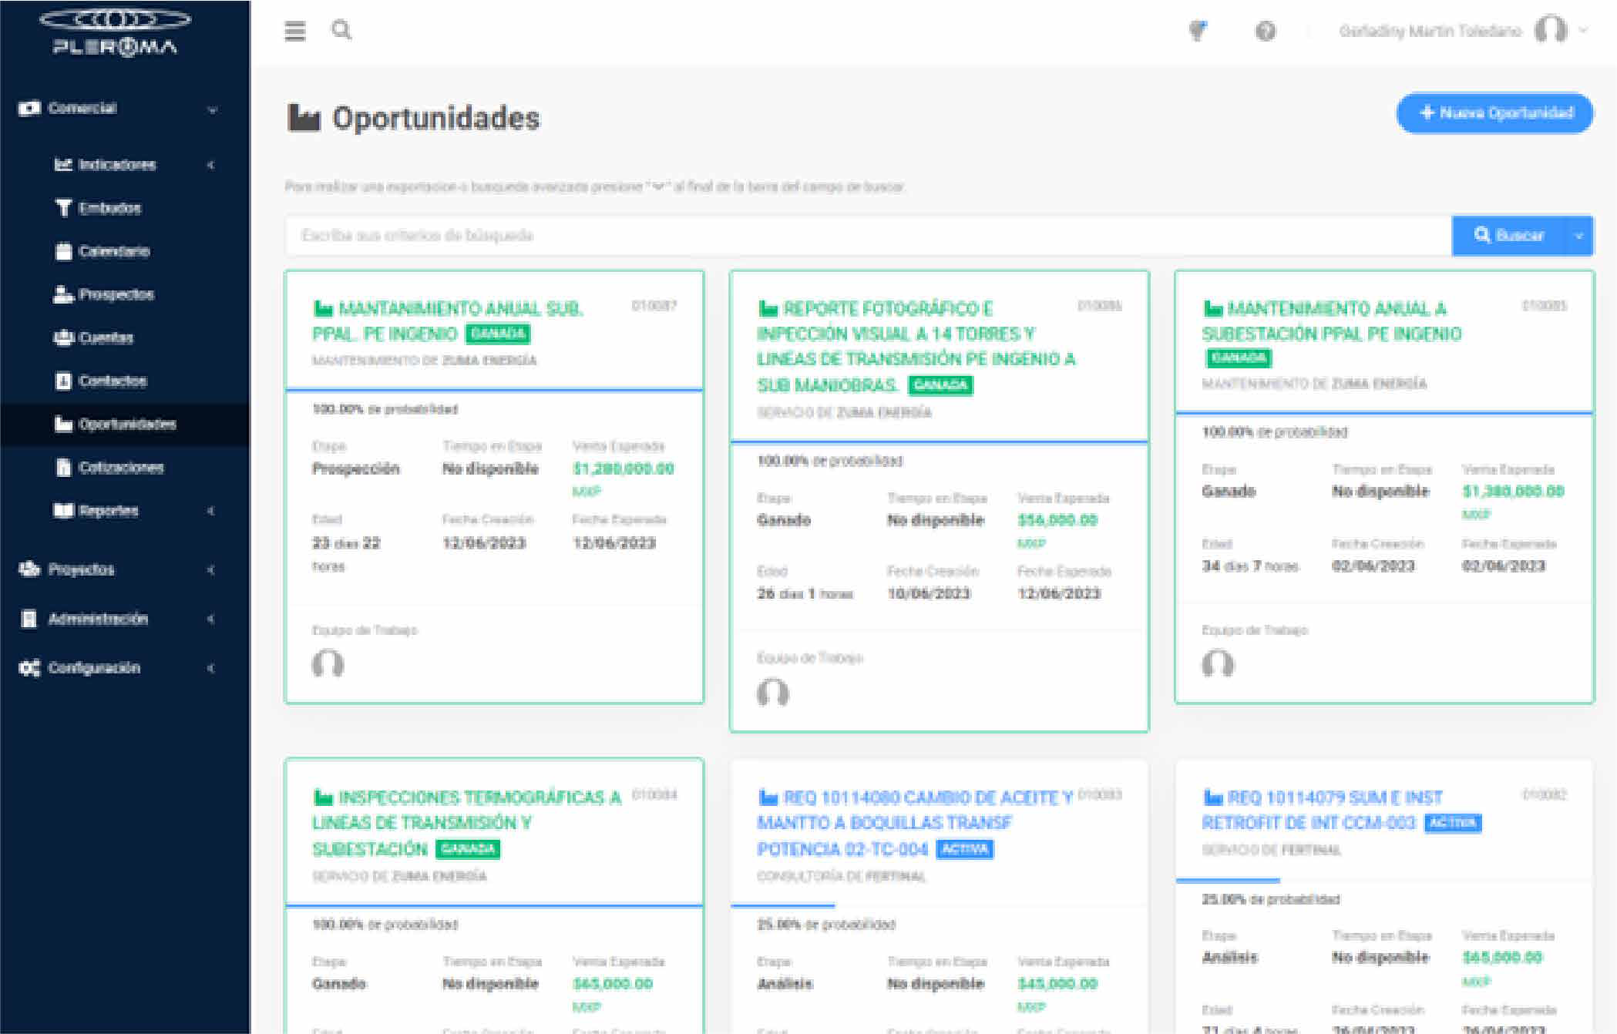Expand the Configuración section

click(94, 668)
